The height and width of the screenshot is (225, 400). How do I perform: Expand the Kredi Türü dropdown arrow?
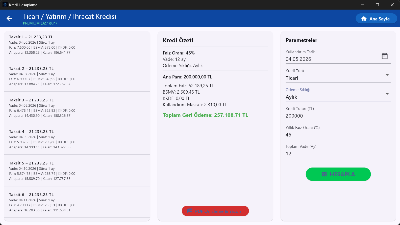click(387, 75)
